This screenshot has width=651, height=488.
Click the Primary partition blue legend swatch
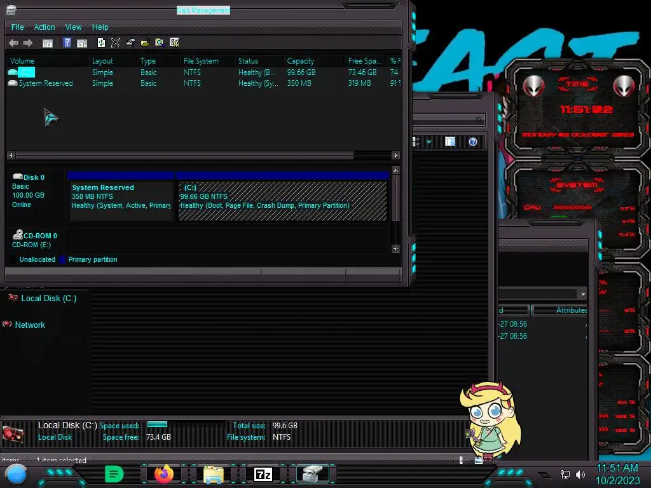[x=62, y=259]
